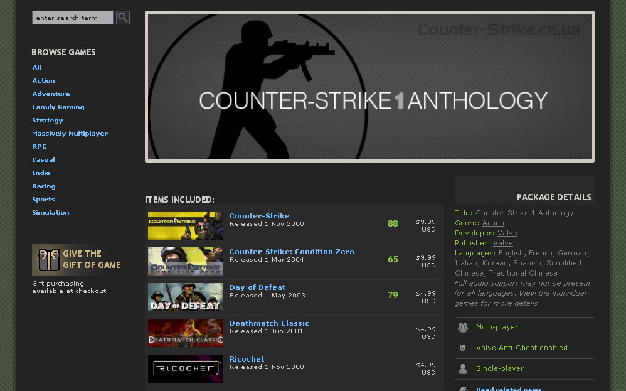Browse Indie games
This screenshot has height=391, width=626.
[41, 173]
